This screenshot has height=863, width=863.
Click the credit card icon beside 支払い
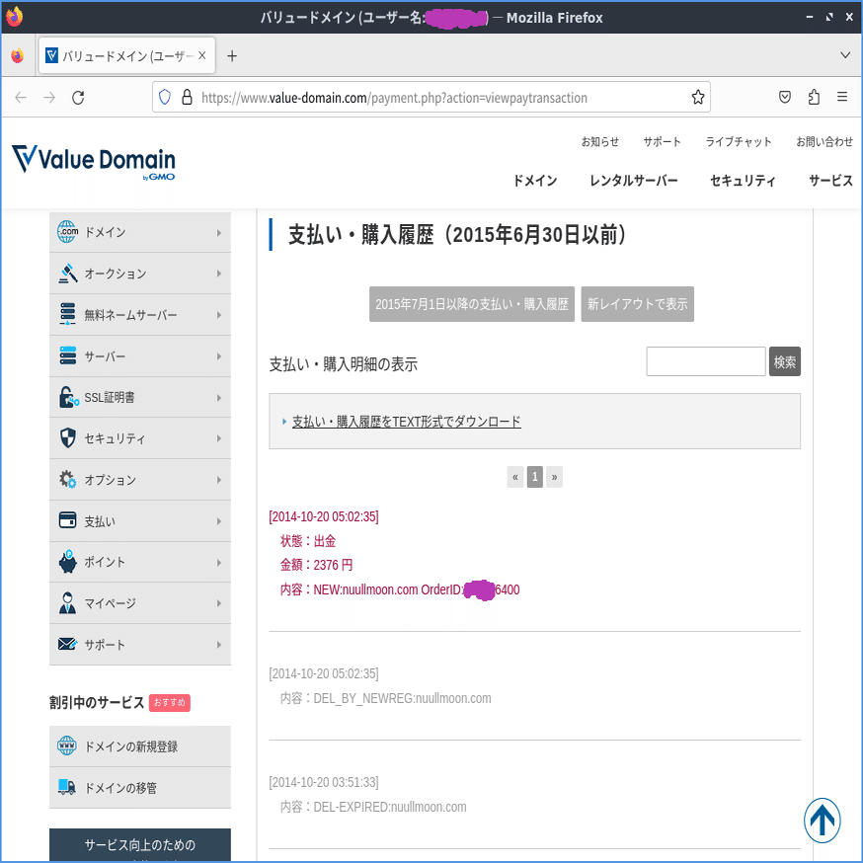(67, 520)
